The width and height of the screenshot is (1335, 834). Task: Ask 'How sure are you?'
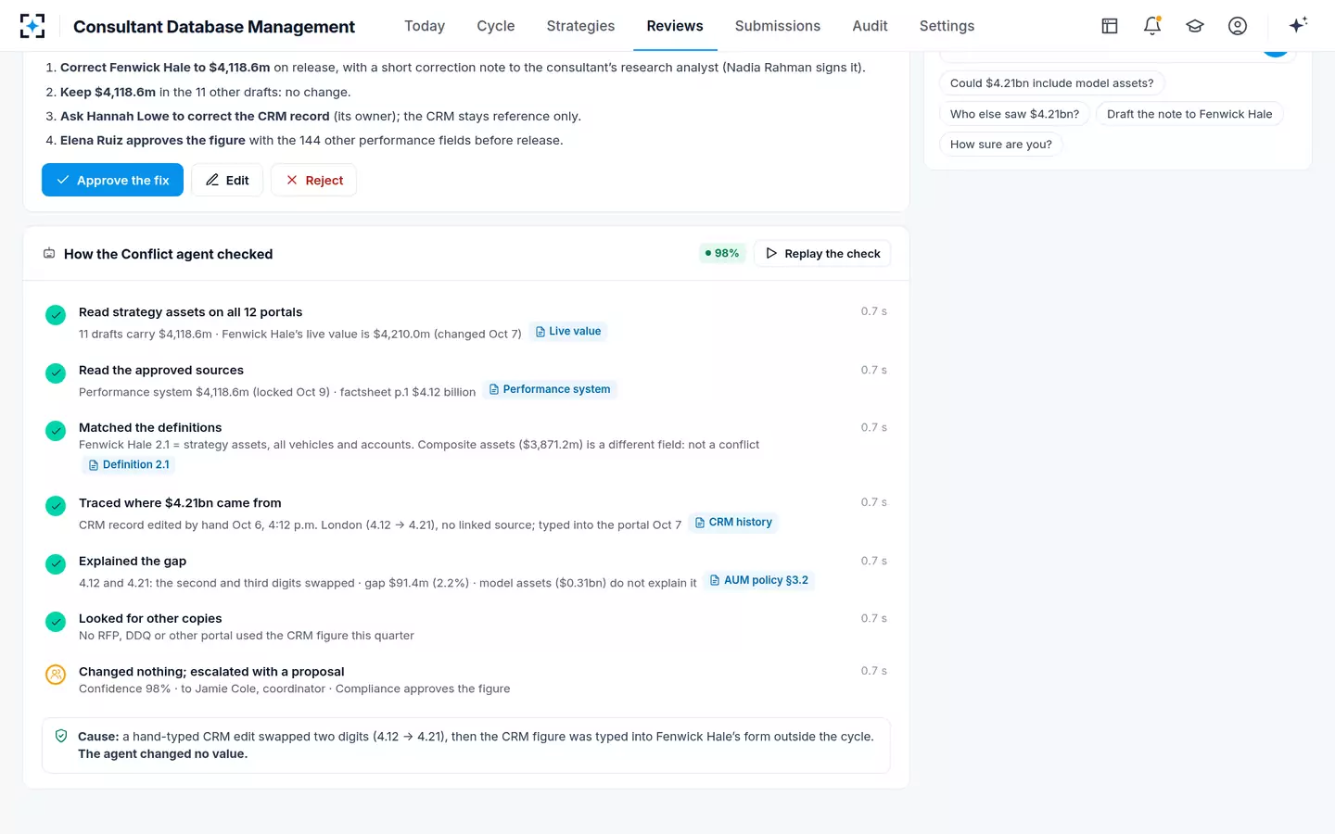coord(1001,145)
